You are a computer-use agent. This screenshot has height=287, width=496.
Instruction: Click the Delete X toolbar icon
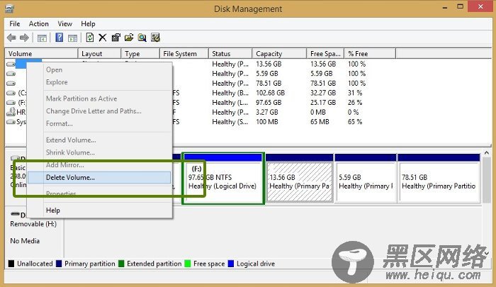coord(103,38)
